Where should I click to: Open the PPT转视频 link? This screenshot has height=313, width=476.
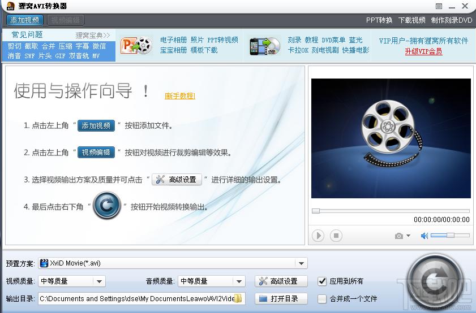pyautogui.click(x=222, y=40)
